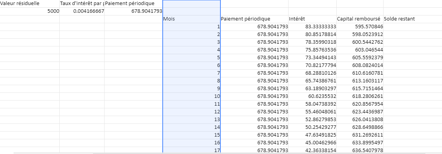Click the empty Solde restant cell for month 1
This screenshot has width=442, height=154.
point(413,27)
